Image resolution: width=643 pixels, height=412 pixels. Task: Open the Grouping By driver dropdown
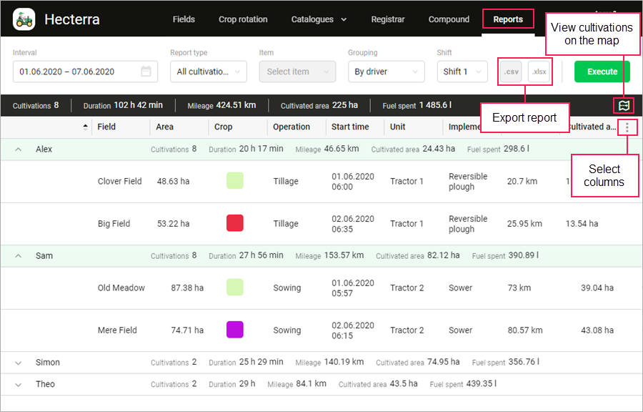point(386,72)
